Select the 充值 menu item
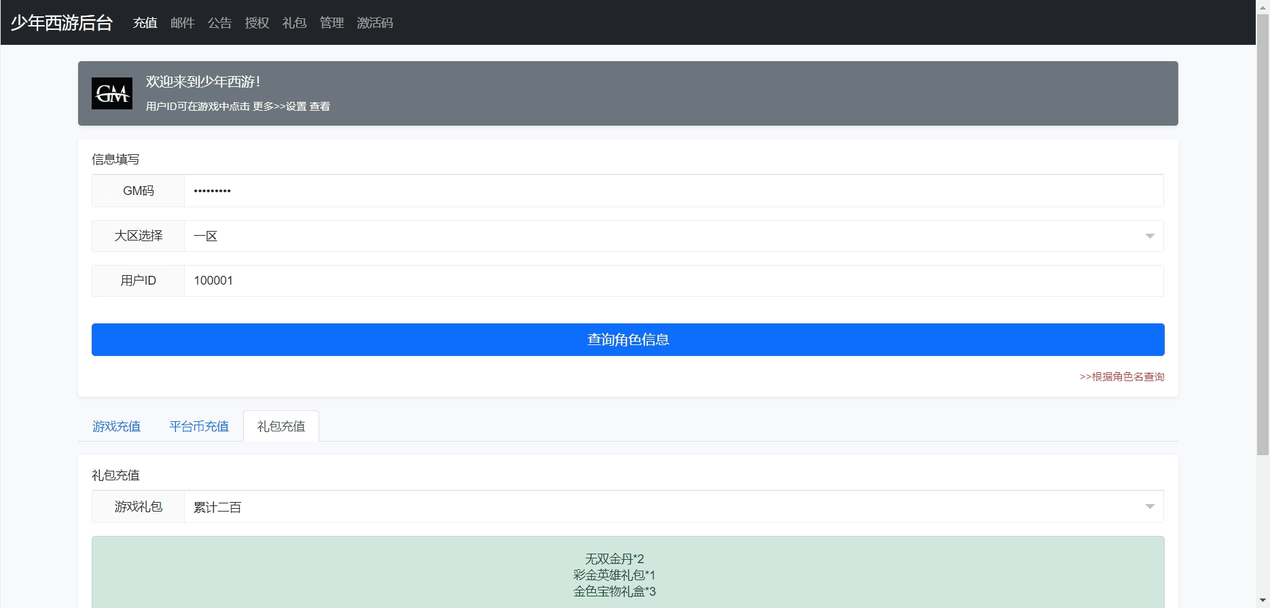 145,23
